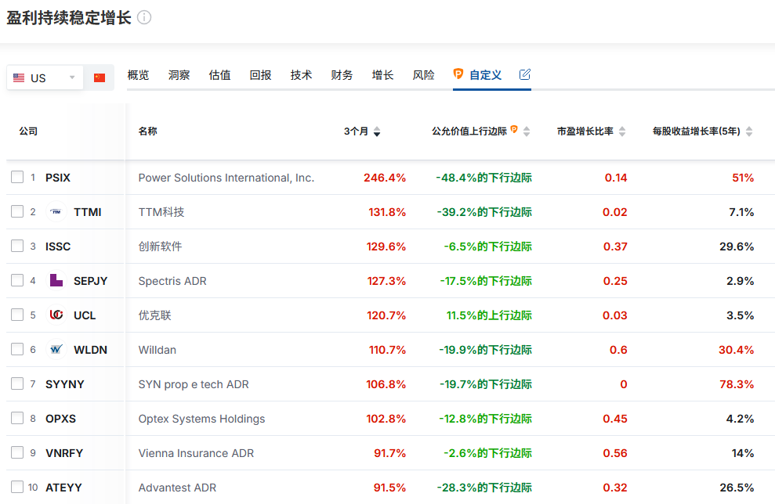Click the info icon beside the page title
This screenshot has height=504, width=775.
tap(144, 18)
